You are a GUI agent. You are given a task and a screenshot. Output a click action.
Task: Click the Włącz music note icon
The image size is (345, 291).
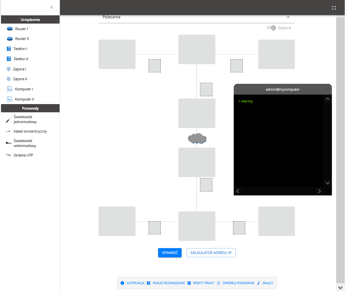coord(259,283)
